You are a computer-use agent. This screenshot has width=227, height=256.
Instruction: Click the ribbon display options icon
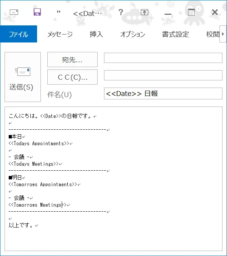145,12
